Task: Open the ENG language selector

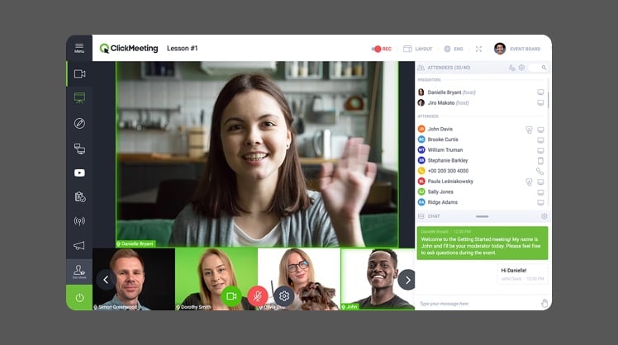Action: [x=454, y=49]
